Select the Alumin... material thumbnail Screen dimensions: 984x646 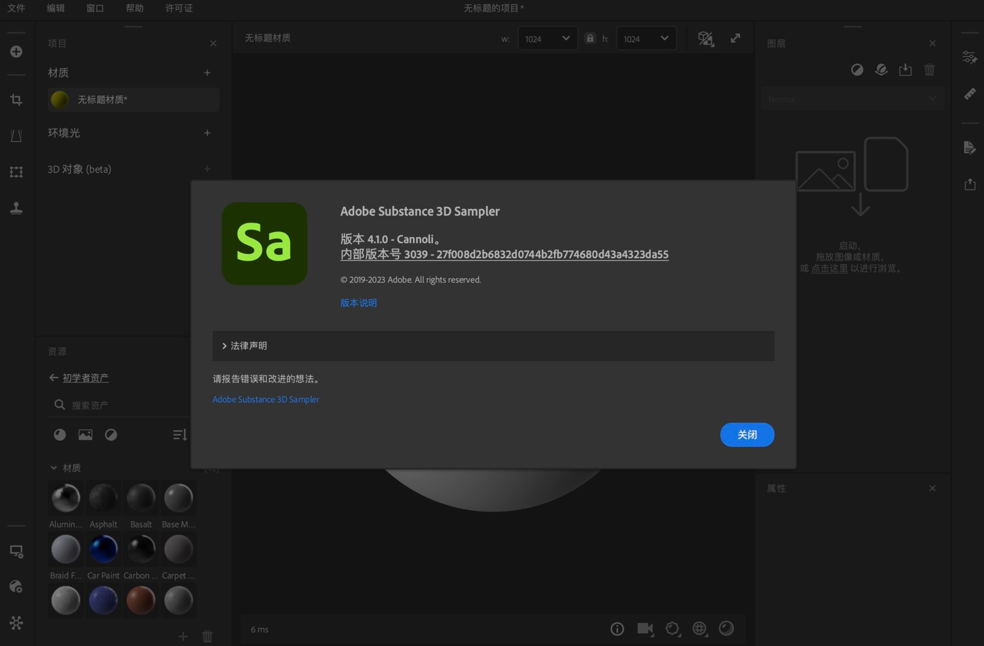tap(66, 498)
